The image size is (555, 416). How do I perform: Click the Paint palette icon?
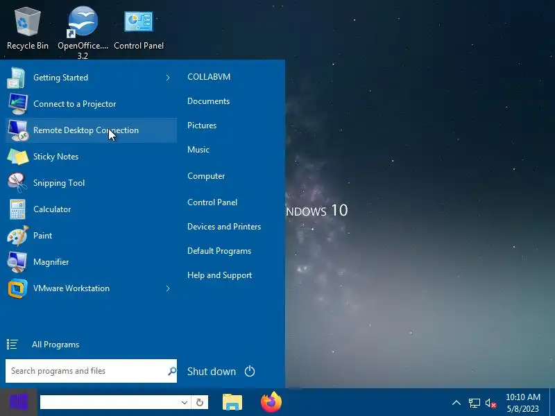click(x=17, y=236)
